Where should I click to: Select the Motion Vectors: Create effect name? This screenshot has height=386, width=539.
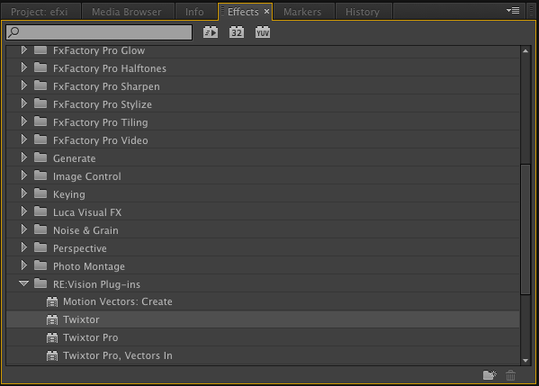(118, 301)
